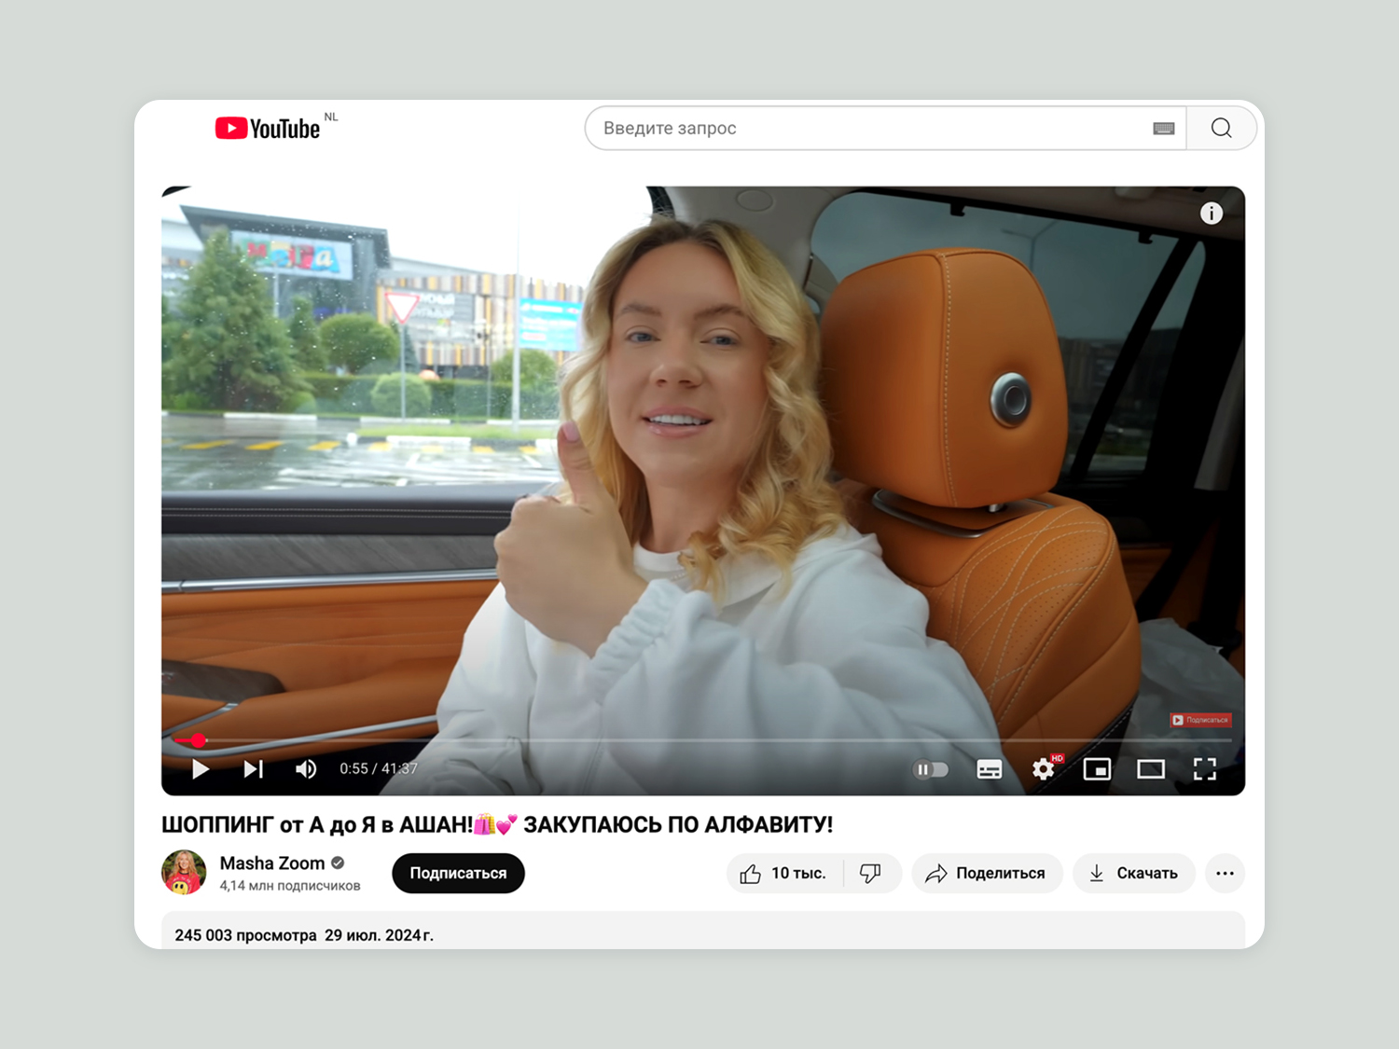This screenshot has height=1049, width=1399.
Task: Toggle the autoplay switch
Action: point(930,769)
